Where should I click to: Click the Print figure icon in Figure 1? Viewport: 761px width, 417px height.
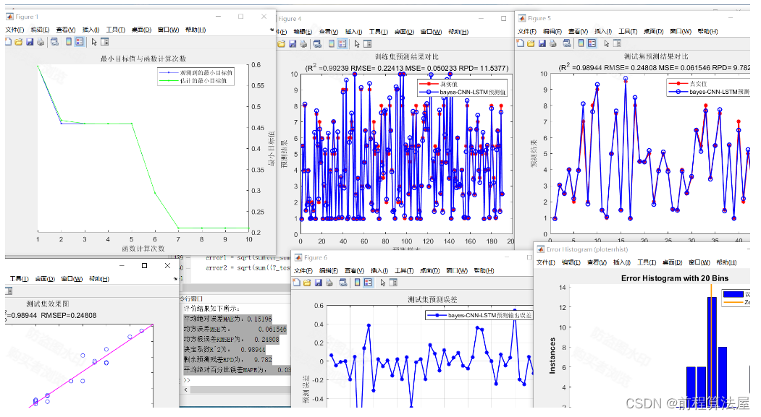(x=39, y=42)
